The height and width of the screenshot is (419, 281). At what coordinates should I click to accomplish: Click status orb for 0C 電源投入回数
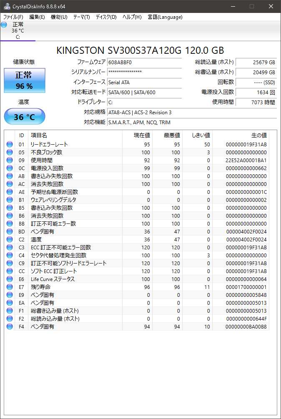10,168
